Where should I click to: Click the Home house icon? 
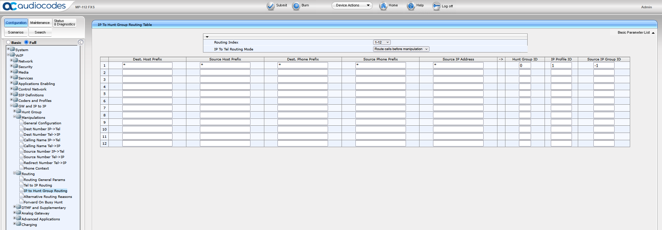pyautogui.click(x=383, y=6)
